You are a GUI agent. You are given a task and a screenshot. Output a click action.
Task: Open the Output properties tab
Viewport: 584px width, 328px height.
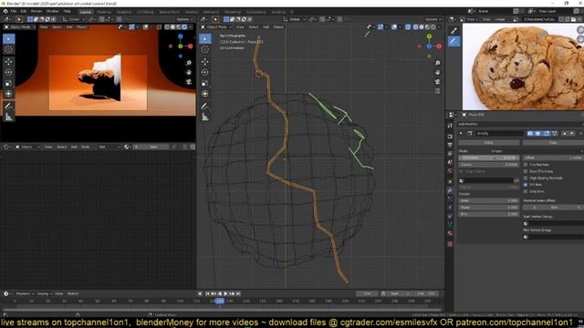tap(450, 145)
